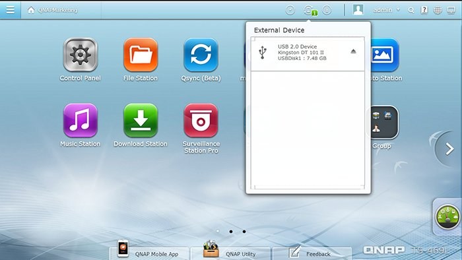Click the search magnifier icon
The height and width of the screenshot is (260, 462).
[411, 11]
